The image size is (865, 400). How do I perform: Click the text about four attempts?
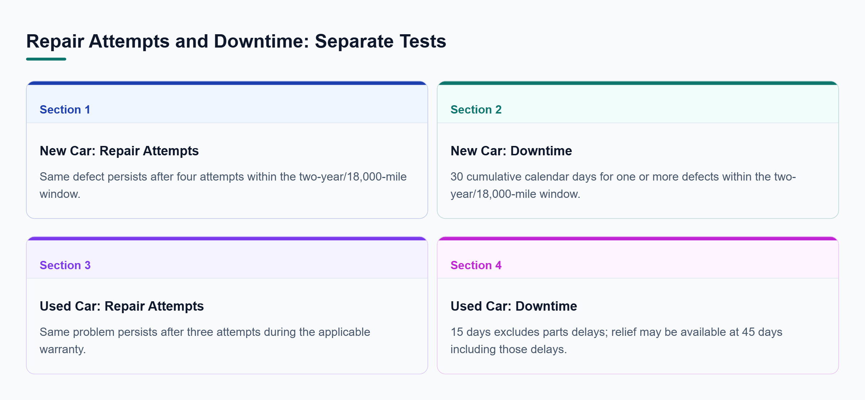(x=223, y=185)
